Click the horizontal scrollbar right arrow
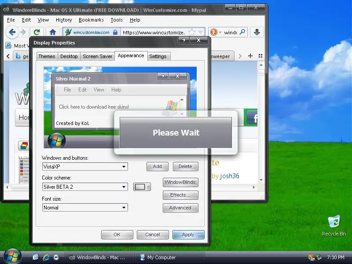 tap(254, 187)
